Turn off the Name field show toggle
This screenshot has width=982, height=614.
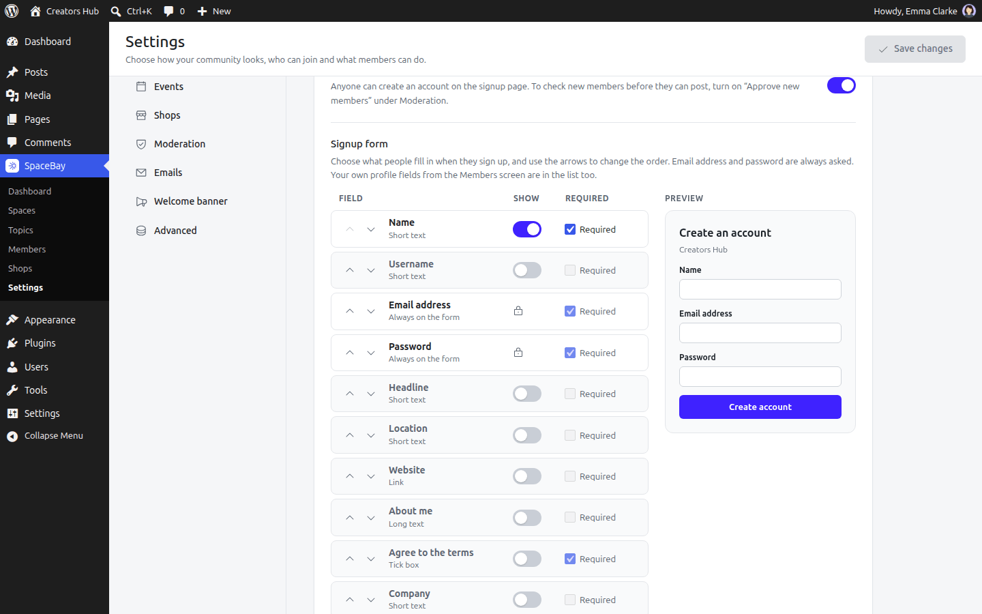tap(527, 229)
